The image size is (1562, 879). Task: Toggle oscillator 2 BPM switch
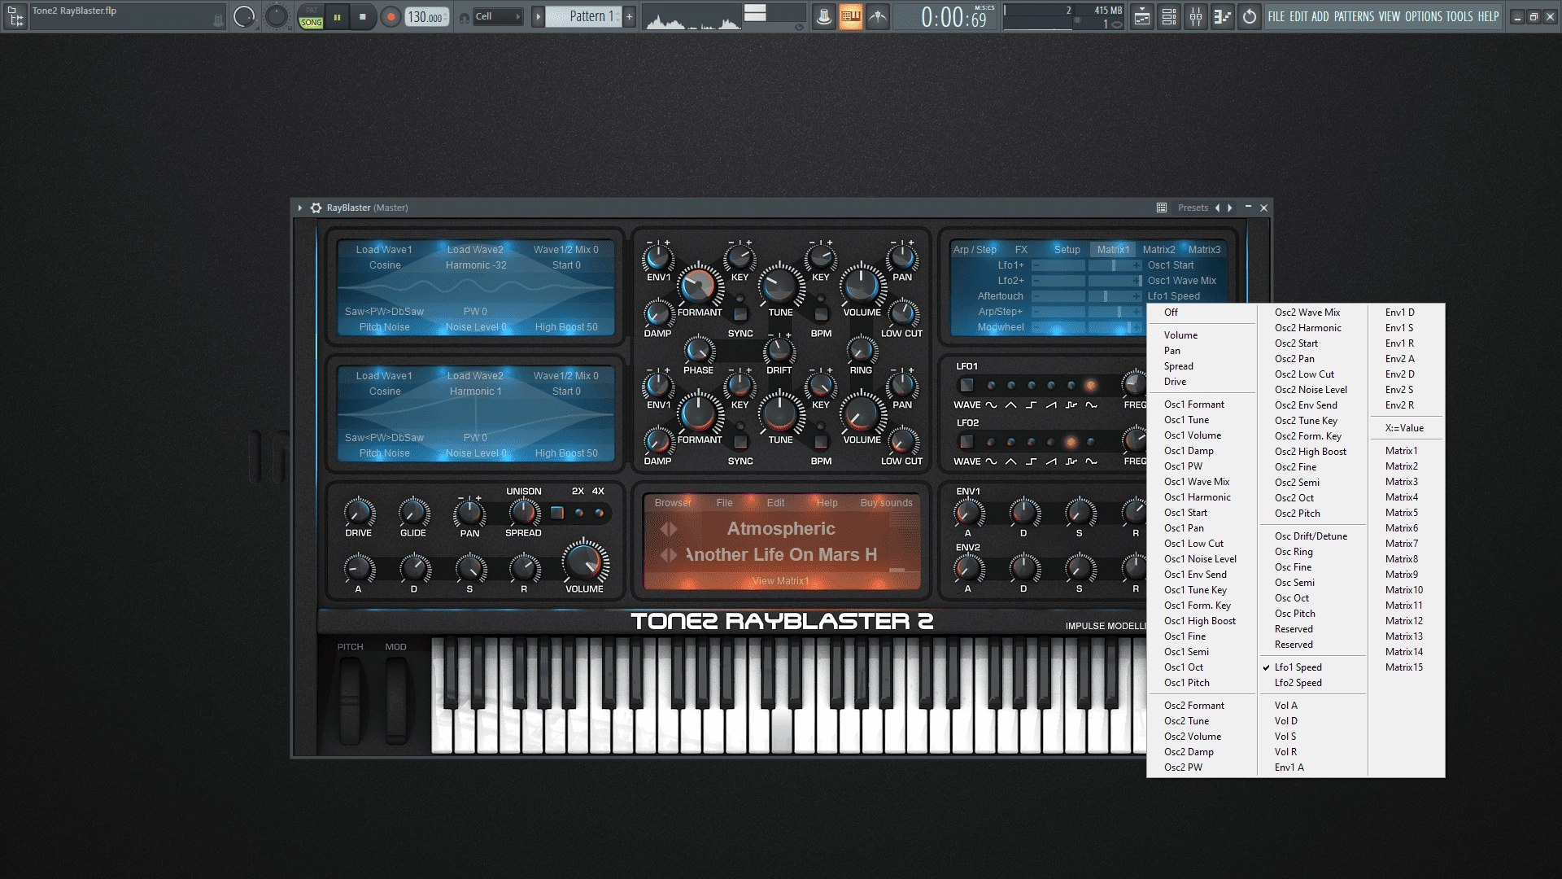[821, 441]
